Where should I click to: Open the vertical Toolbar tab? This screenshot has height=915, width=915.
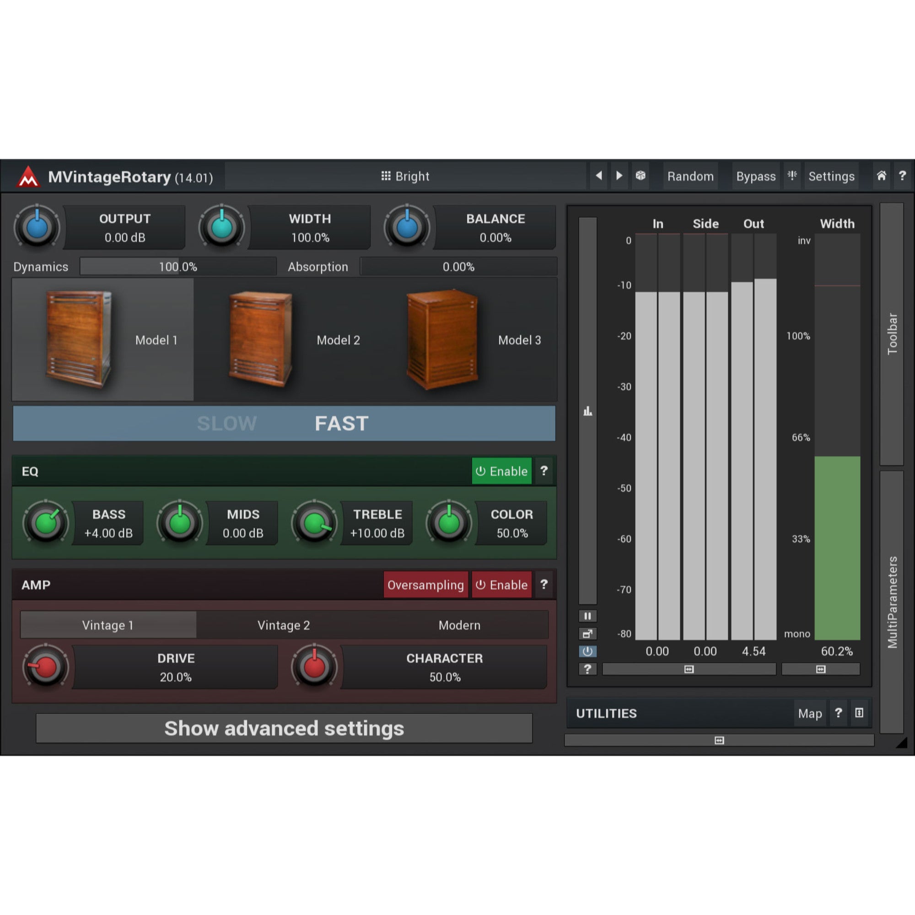pos(892,334)
